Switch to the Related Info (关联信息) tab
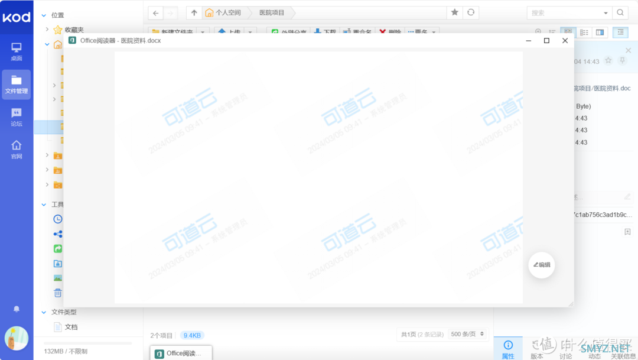This screenshot has width=638, height=360. click(623, 349)
